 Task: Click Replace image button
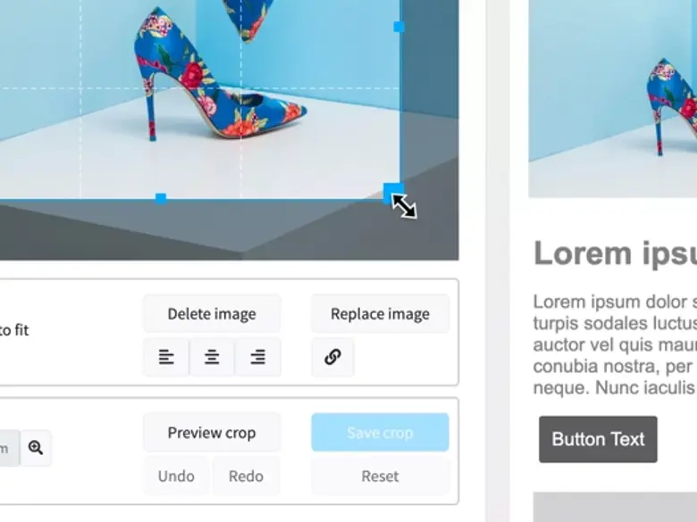point(380,314)
